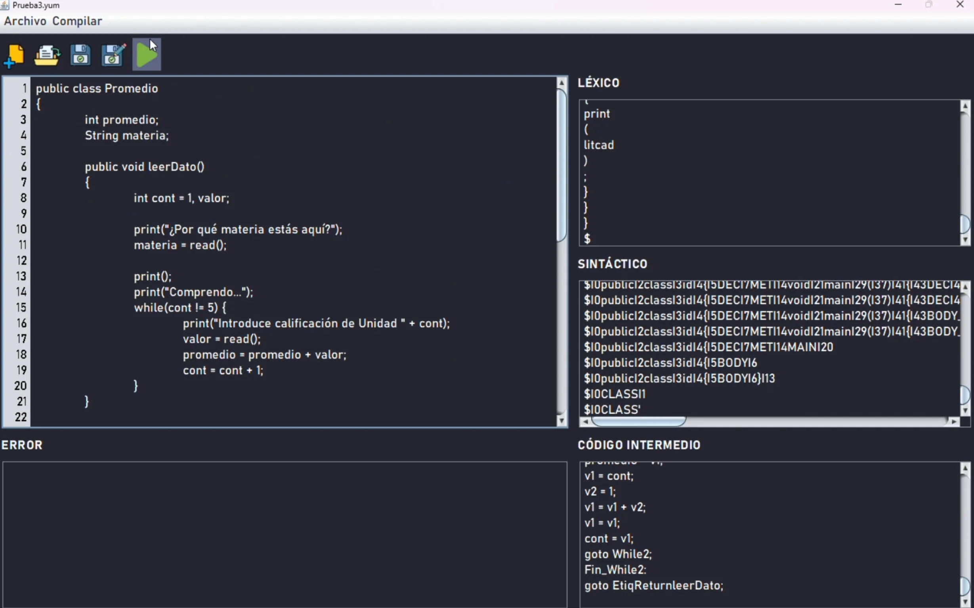
Task: Click 'v1 = v1 + v2;' in Código Intermedio
Action: coord(615,507)
